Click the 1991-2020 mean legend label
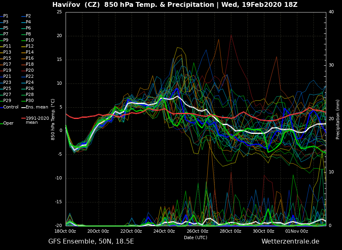 point(37,120)
